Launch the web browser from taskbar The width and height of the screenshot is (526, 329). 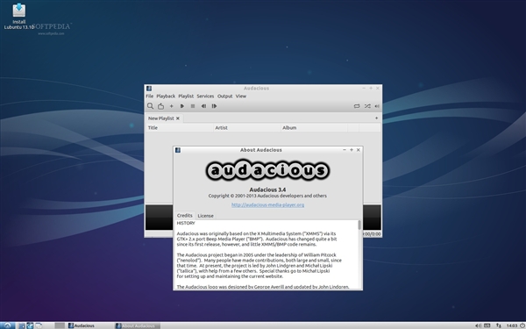pyautogui.click(x=30, y=325)
